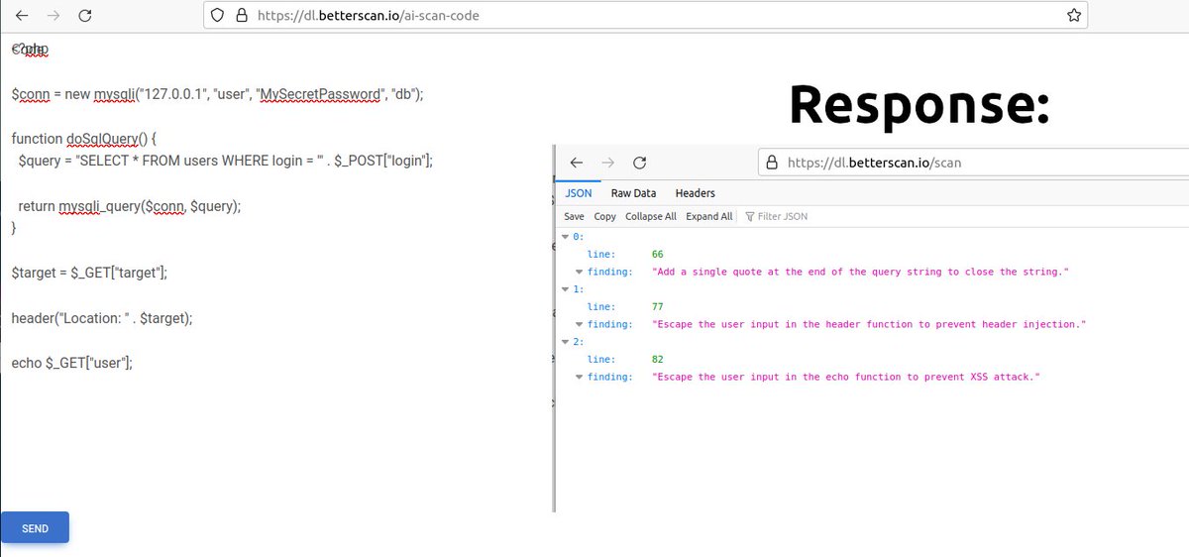The width and height of the screenshot is (1189, 557).
Task: Collapse the finding entry for line 82
Action: [x=580, y=377]
